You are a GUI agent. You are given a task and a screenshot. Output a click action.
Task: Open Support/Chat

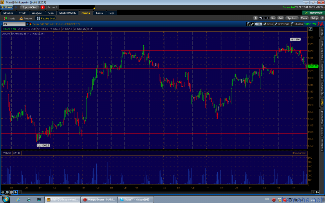click(x=29, y=7)
